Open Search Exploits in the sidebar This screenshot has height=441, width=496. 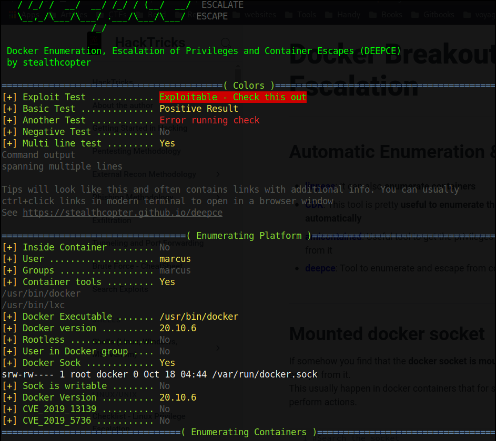pyautogui.click(x=121, y=289)
